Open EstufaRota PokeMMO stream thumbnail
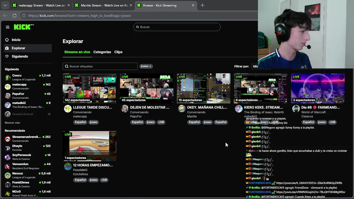Screen dimensions: 354x199 89,146
